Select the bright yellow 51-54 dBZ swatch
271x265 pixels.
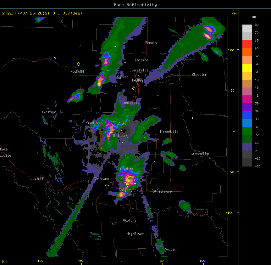(247, 68)
